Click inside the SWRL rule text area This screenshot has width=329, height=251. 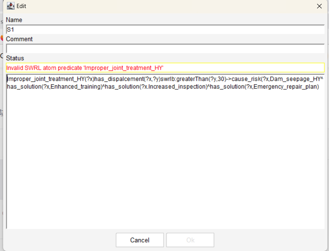[165, 151]
